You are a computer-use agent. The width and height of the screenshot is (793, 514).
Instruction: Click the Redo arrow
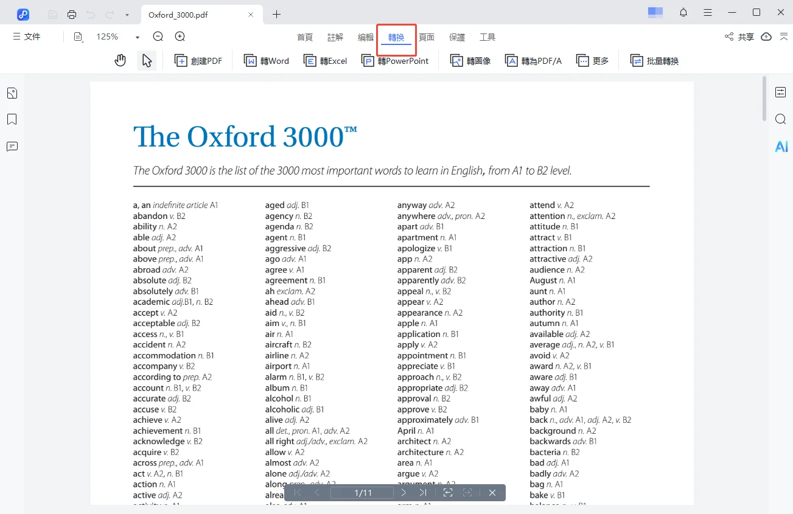point(110,14)
